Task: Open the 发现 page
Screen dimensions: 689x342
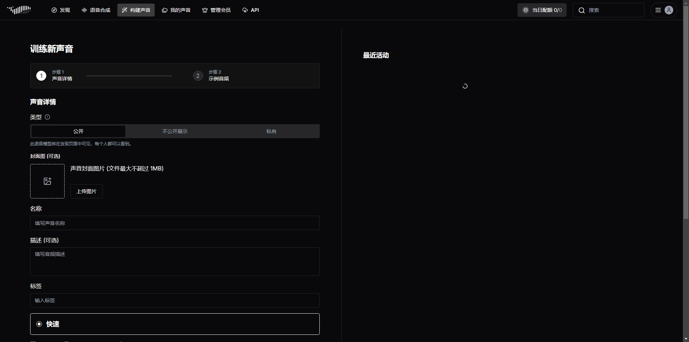Action: point(61,10)
